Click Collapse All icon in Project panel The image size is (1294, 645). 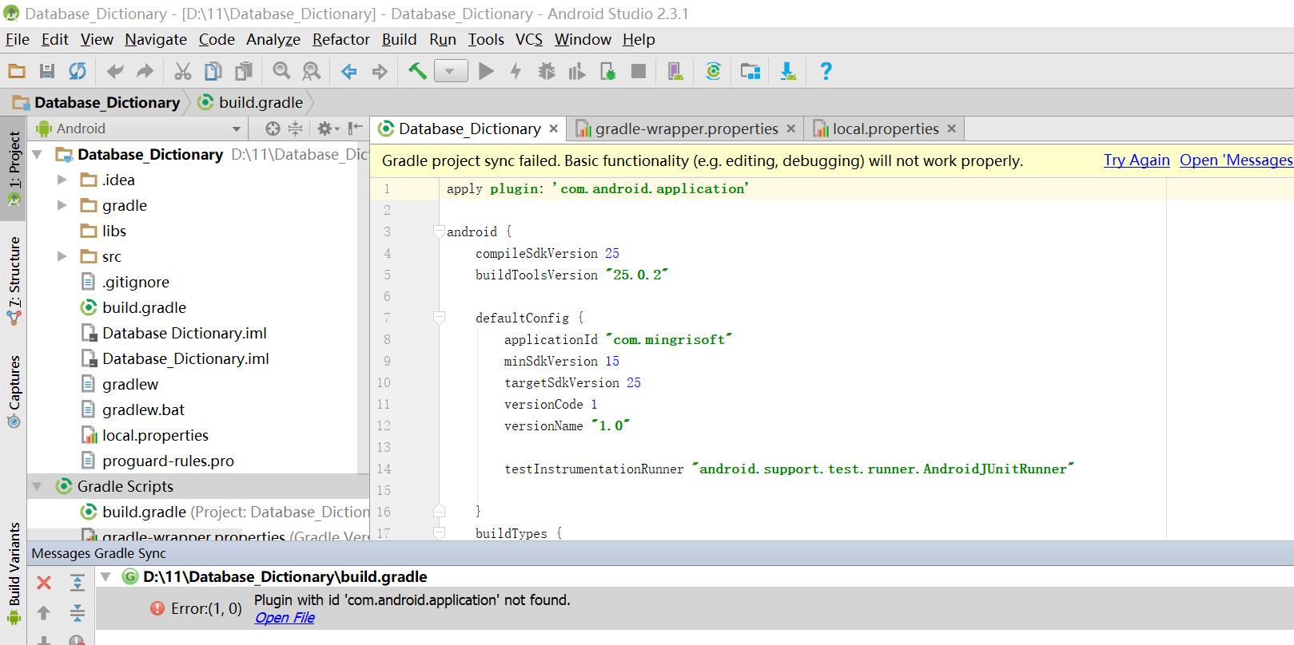coord(295,129)
